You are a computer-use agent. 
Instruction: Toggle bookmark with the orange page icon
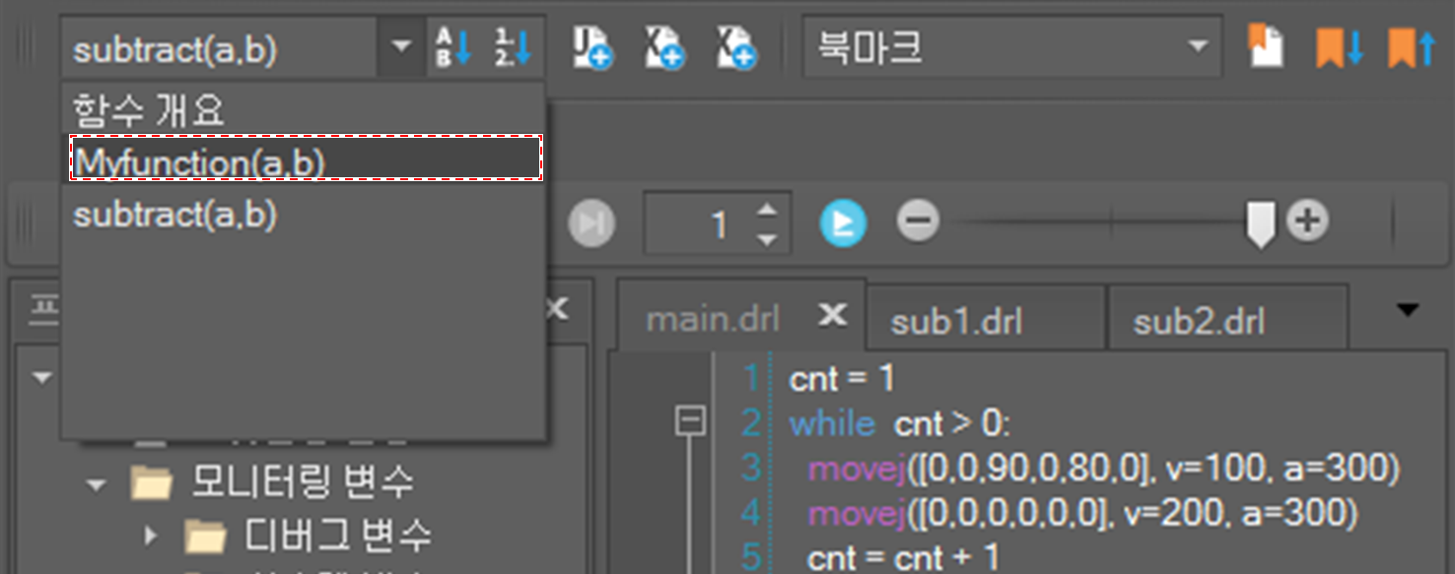(x=1266, y=46)
